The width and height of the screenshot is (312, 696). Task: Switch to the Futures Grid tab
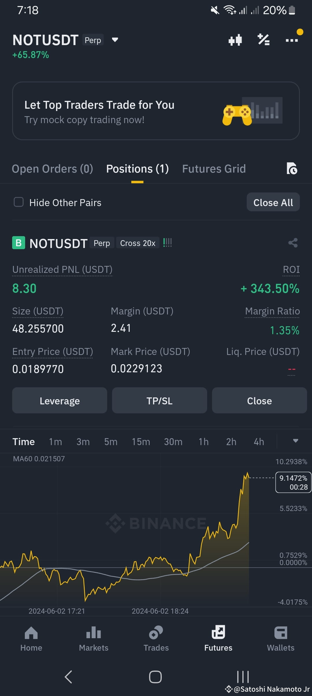214,169
